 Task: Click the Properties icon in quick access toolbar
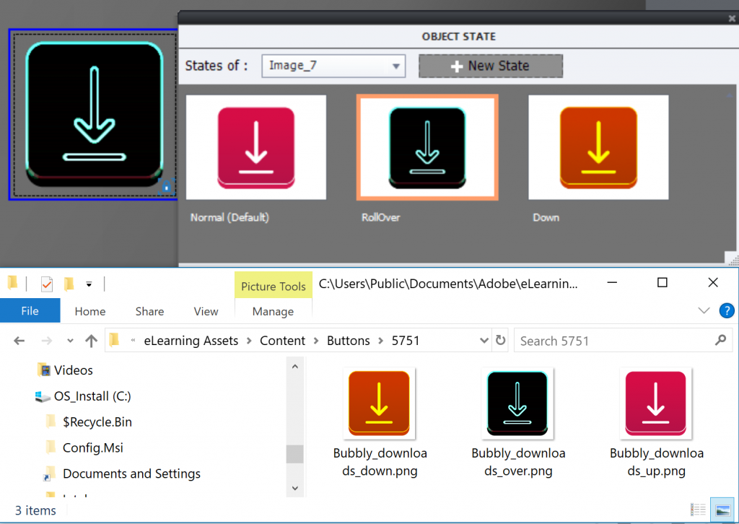tap(46, 284)
